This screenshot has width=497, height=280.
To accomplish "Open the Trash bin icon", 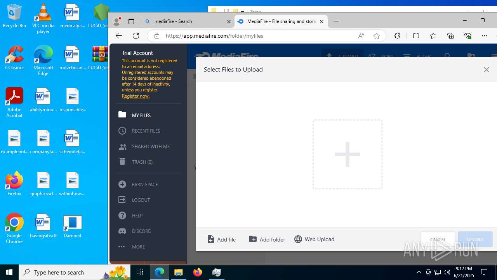I will coord(122,162).
